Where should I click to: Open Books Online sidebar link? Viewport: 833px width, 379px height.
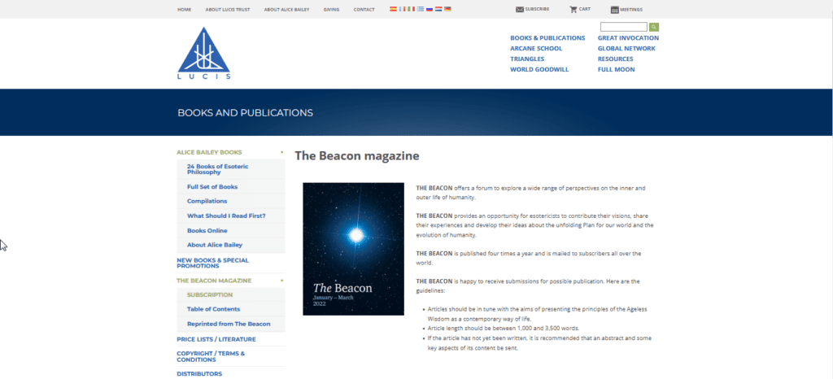pyautogui.click(x=207, y=231)
